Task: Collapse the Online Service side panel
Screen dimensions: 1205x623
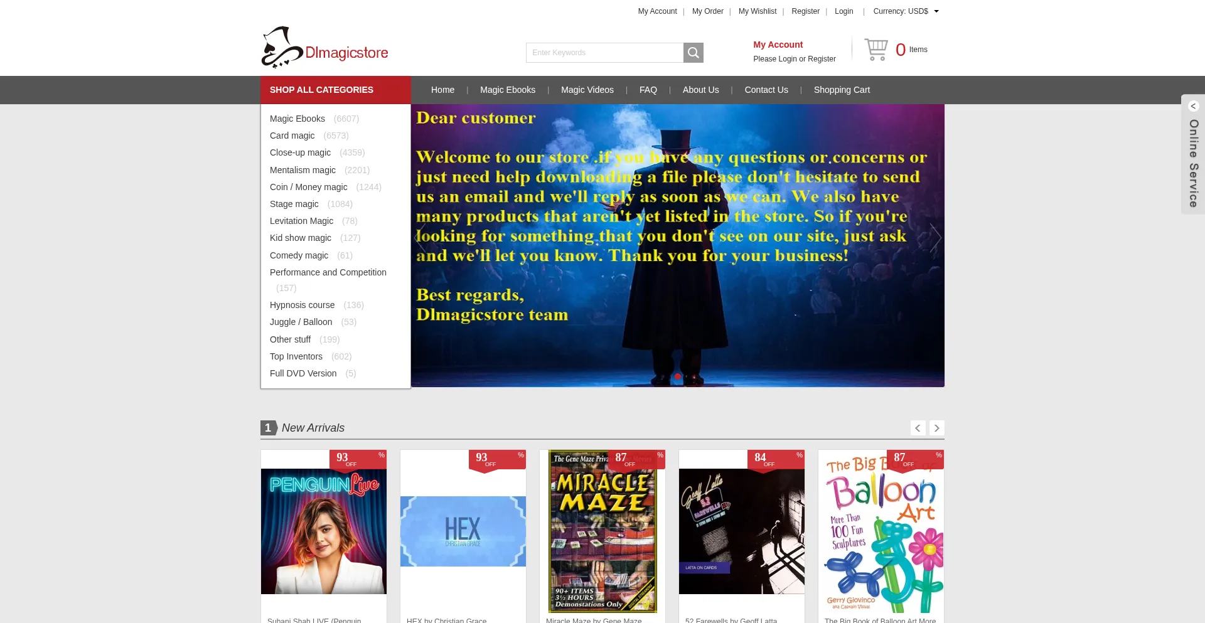Action: 1193,106
